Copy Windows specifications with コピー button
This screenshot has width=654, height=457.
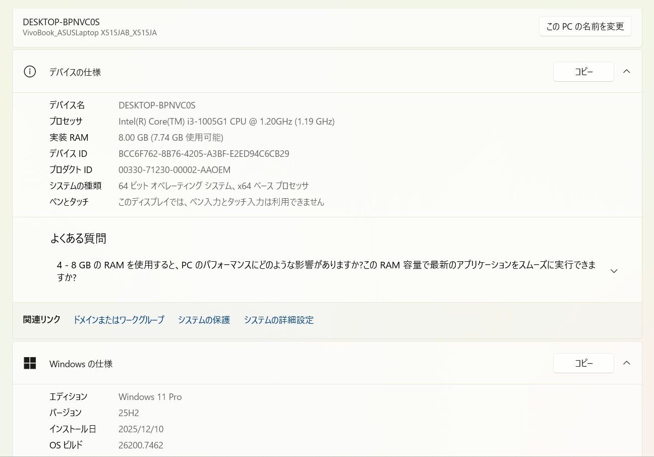[583, 363]
